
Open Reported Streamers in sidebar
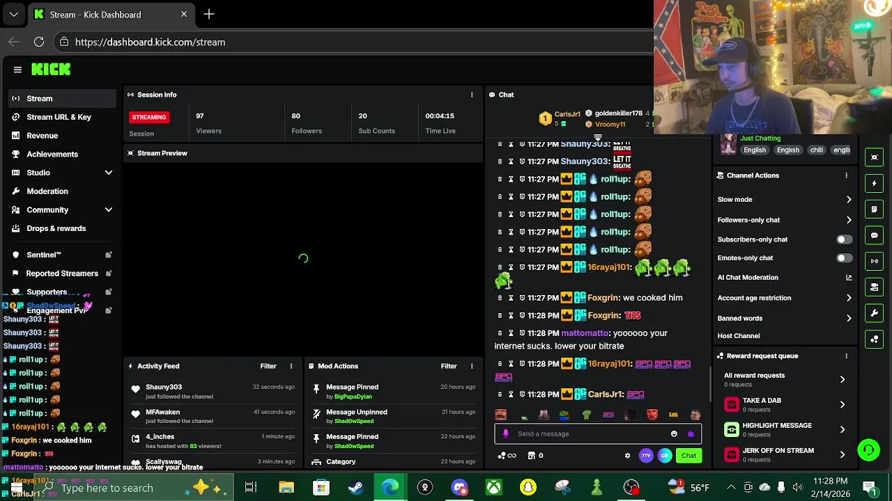(x=63, y=273)
